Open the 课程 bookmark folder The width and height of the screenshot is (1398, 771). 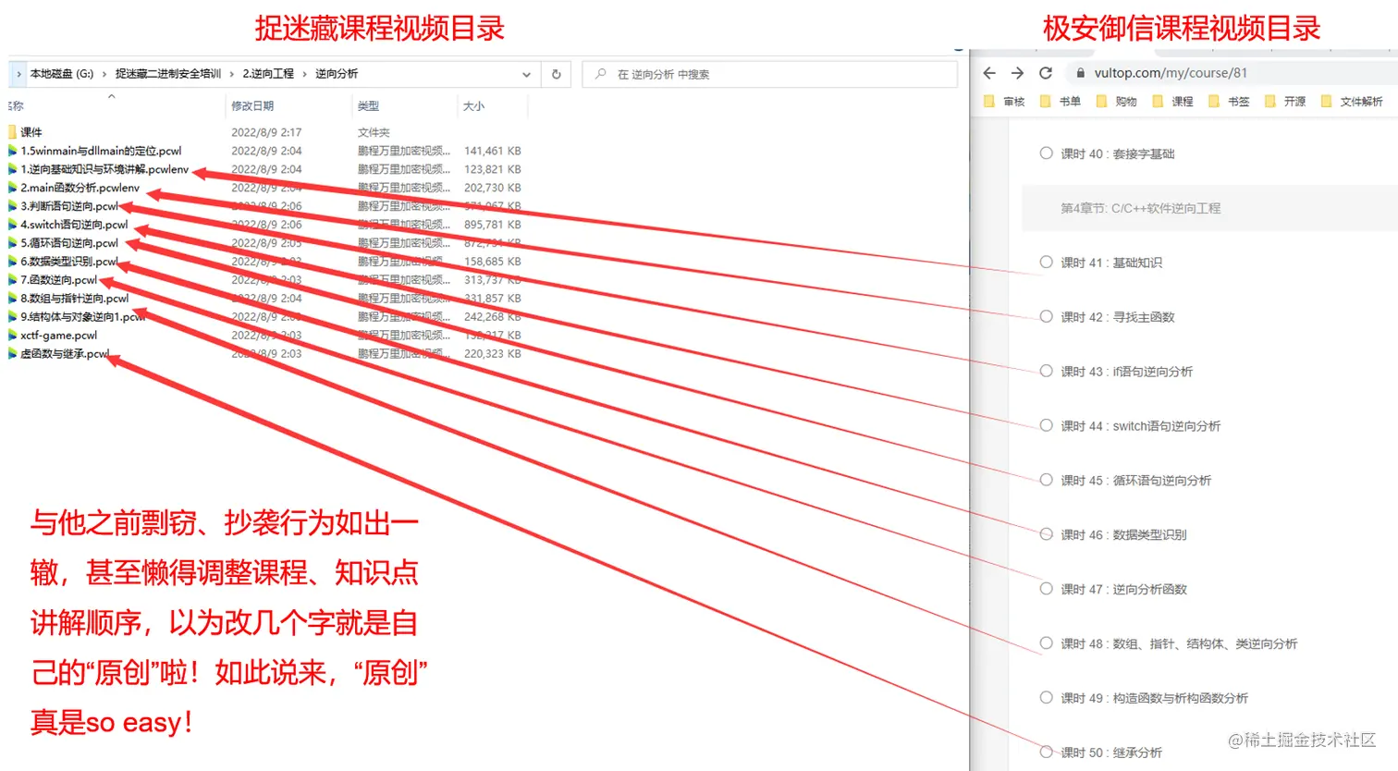click(1172, 102)
